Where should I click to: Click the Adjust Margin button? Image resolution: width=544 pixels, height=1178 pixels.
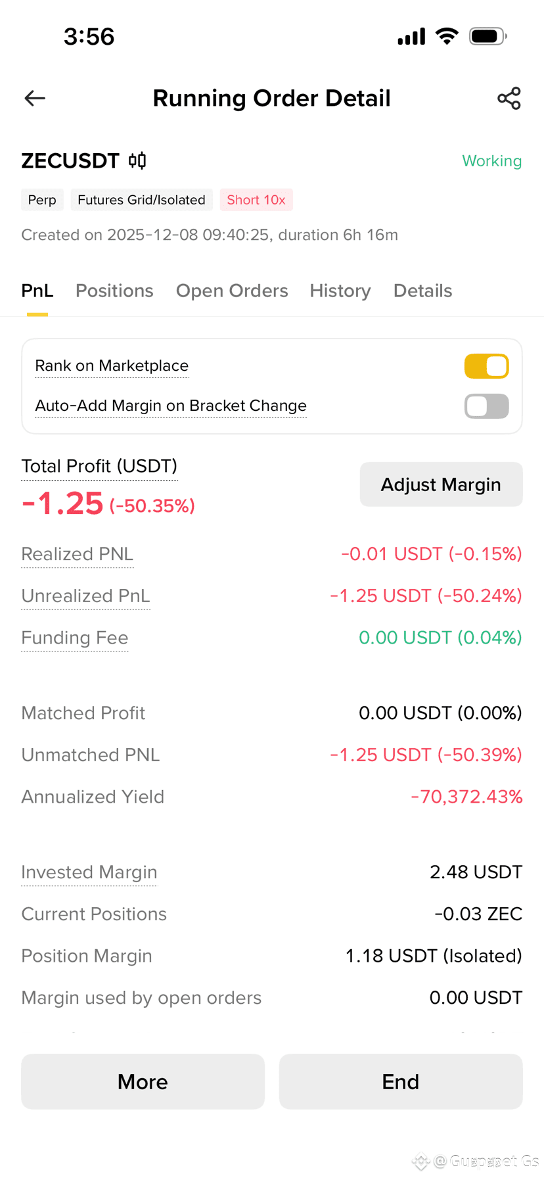click(x=442, y=484)
